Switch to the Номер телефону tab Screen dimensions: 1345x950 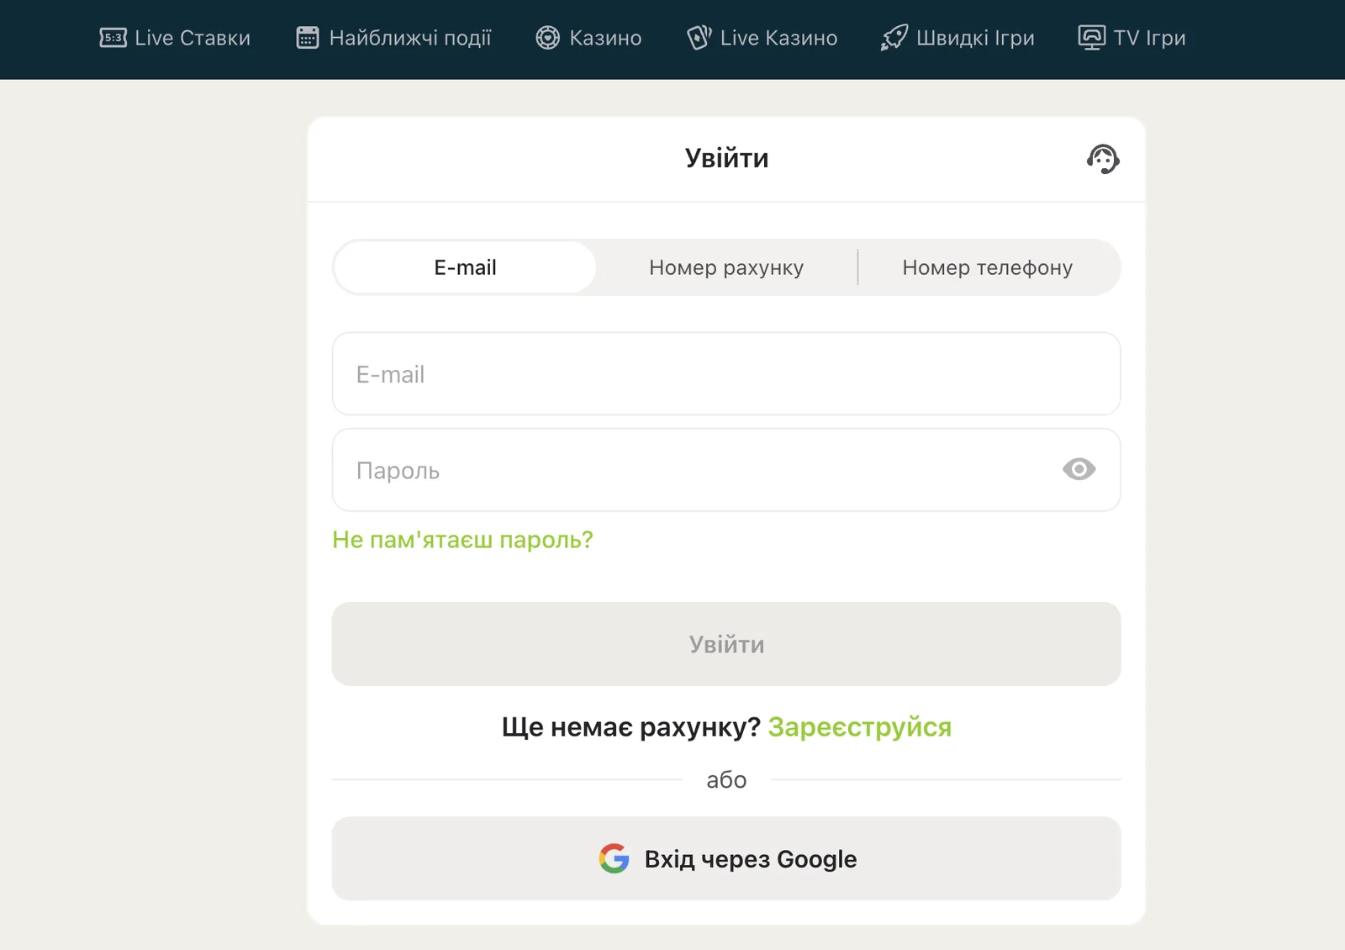(x=988, y=267)
